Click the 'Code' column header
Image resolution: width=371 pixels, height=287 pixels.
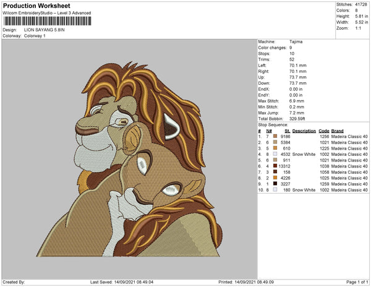tap(324, 131)
